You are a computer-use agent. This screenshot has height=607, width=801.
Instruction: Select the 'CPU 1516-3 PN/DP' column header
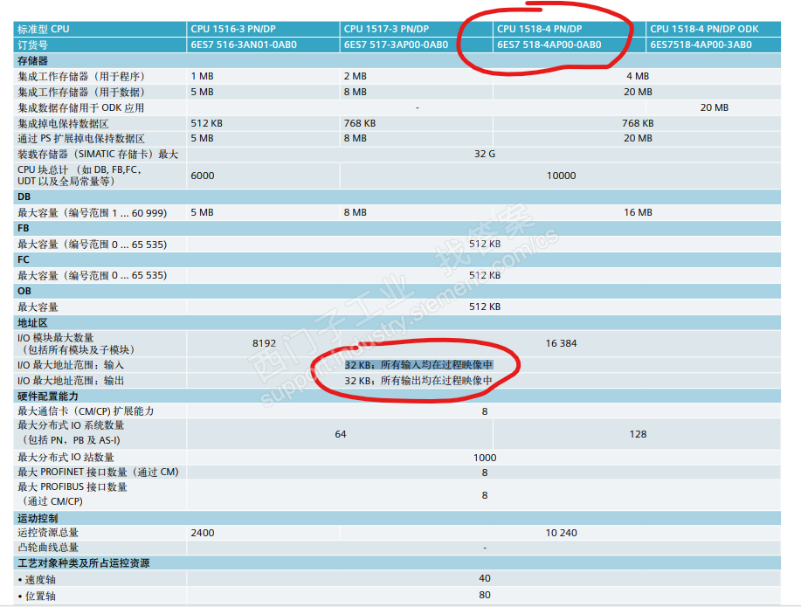(x=233, y=29)
